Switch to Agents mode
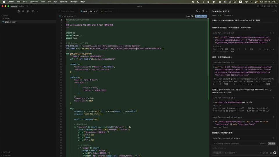 pyautogui.click(x=14, y=6)
